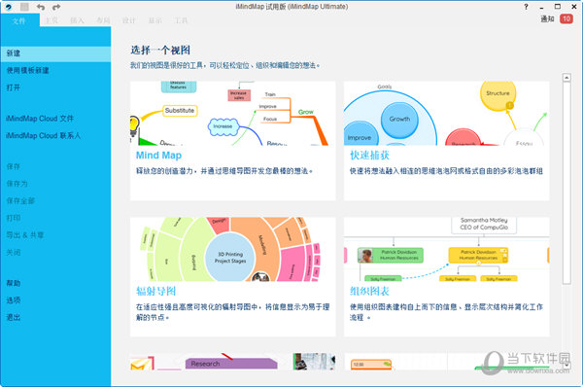This screenshot has width=583, height=387.
Task: Click the save icon in the title bar
Action: point(24,7)
